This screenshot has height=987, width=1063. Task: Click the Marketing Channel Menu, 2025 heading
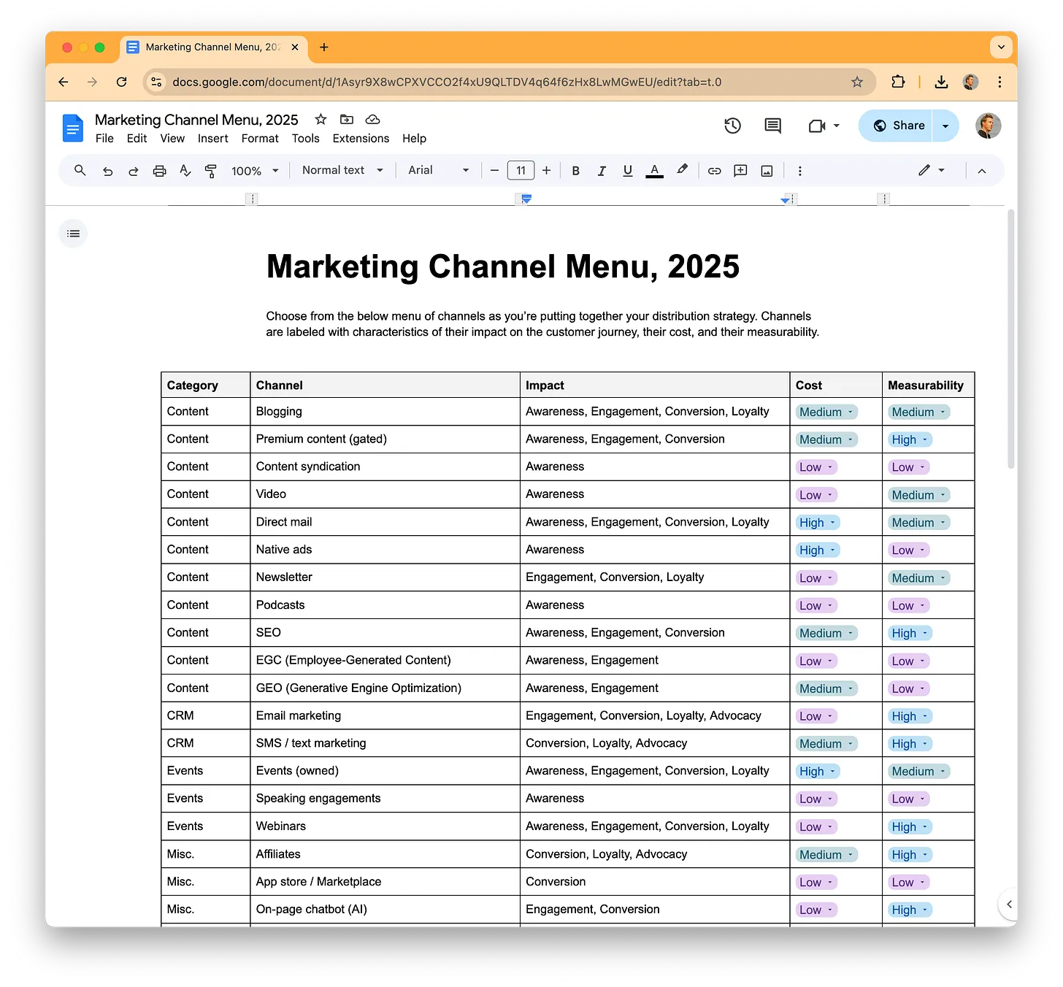point(503,266)
